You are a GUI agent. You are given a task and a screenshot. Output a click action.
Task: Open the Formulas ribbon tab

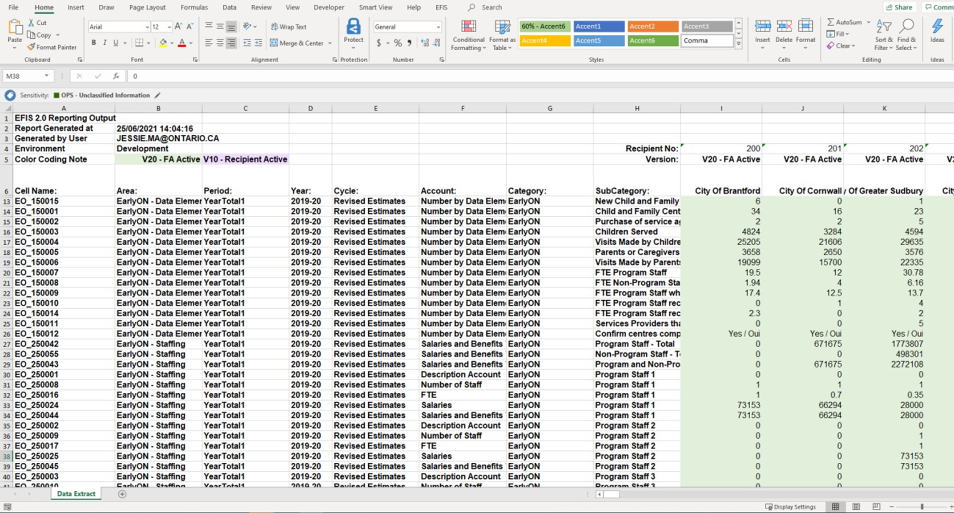pos(194,8)
